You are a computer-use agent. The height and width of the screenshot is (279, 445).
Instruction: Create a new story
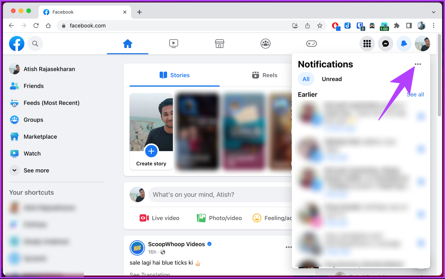(x=151, y=151)
